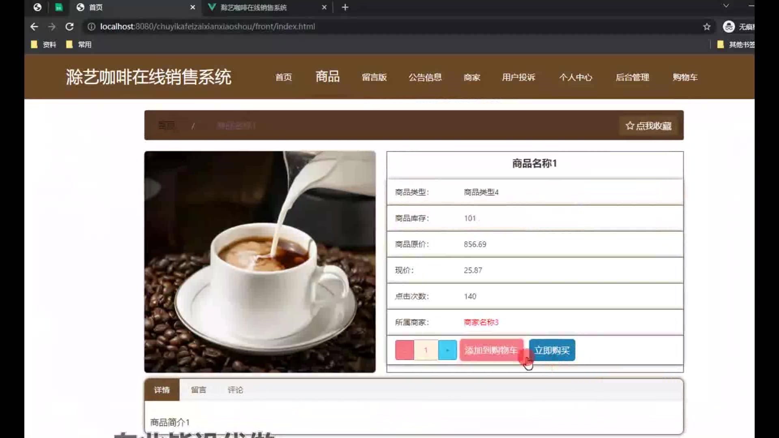Select the 留言 tab
779x438 pixels.
198,390
